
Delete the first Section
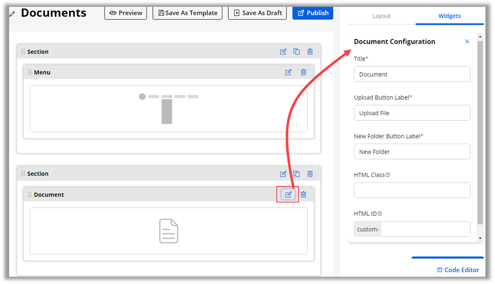pyautogui.click(x=310, y=52)
